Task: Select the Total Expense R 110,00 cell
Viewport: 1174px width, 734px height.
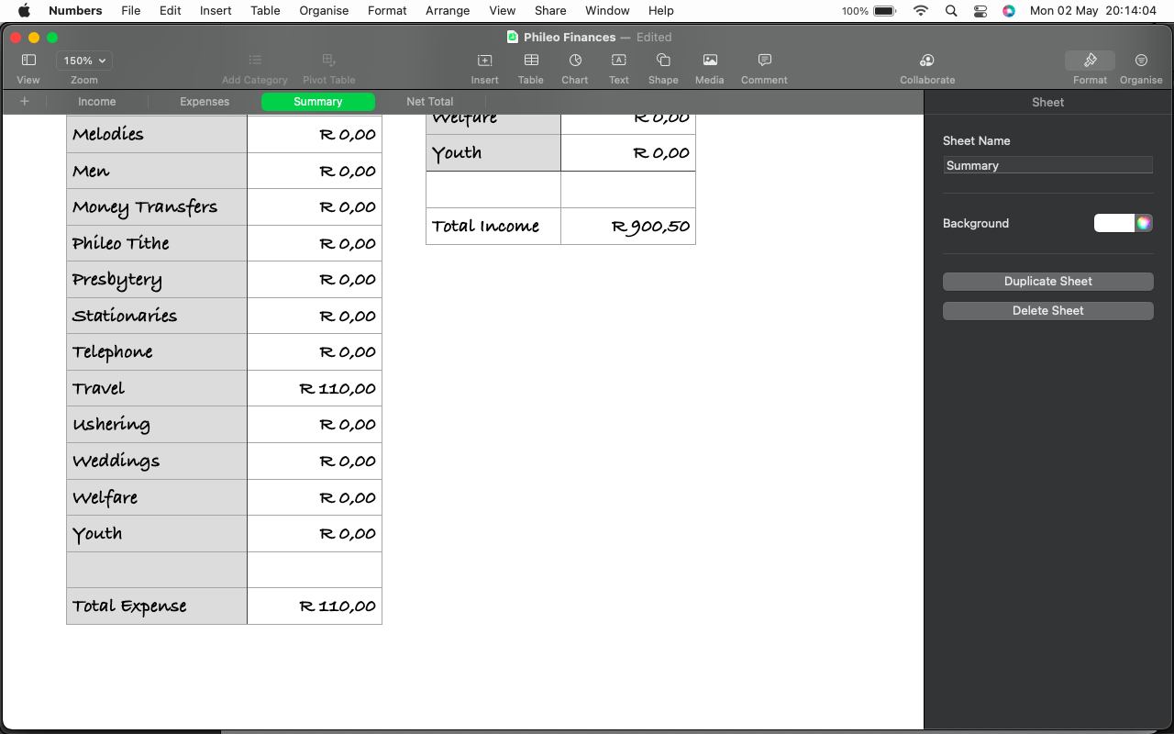Action: (315, 606)
